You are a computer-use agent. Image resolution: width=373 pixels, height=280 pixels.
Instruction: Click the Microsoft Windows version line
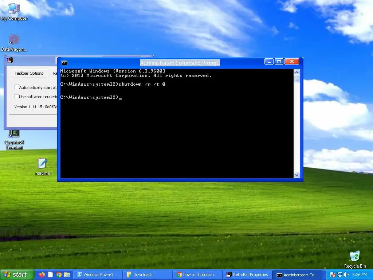pyautogui.click(x=113, y=71)
